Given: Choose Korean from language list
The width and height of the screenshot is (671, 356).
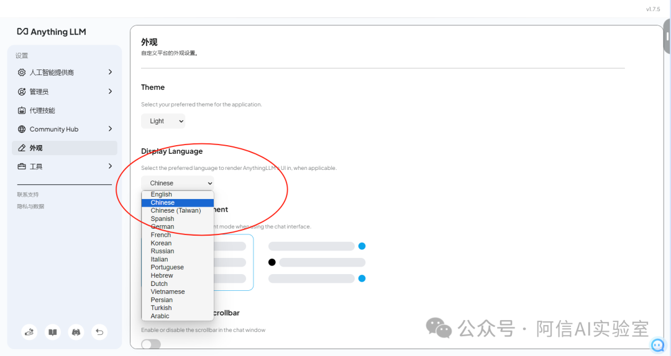Looking at the screenshot, I should pos(178,243).
